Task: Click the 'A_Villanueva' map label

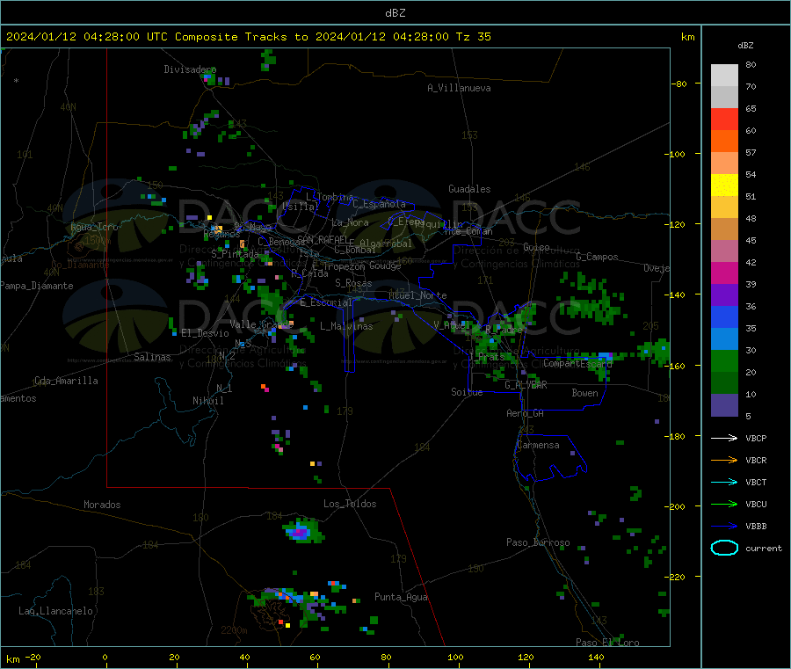Action: tap(459, 88)
